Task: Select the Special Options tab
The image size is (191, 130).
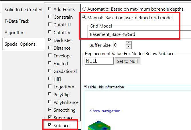Action: [x=20, y=44]
